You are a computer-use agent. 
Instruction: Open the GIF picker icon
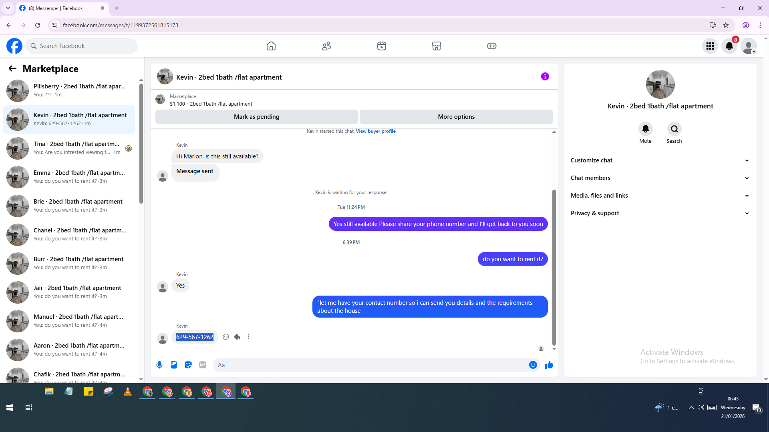203,365
